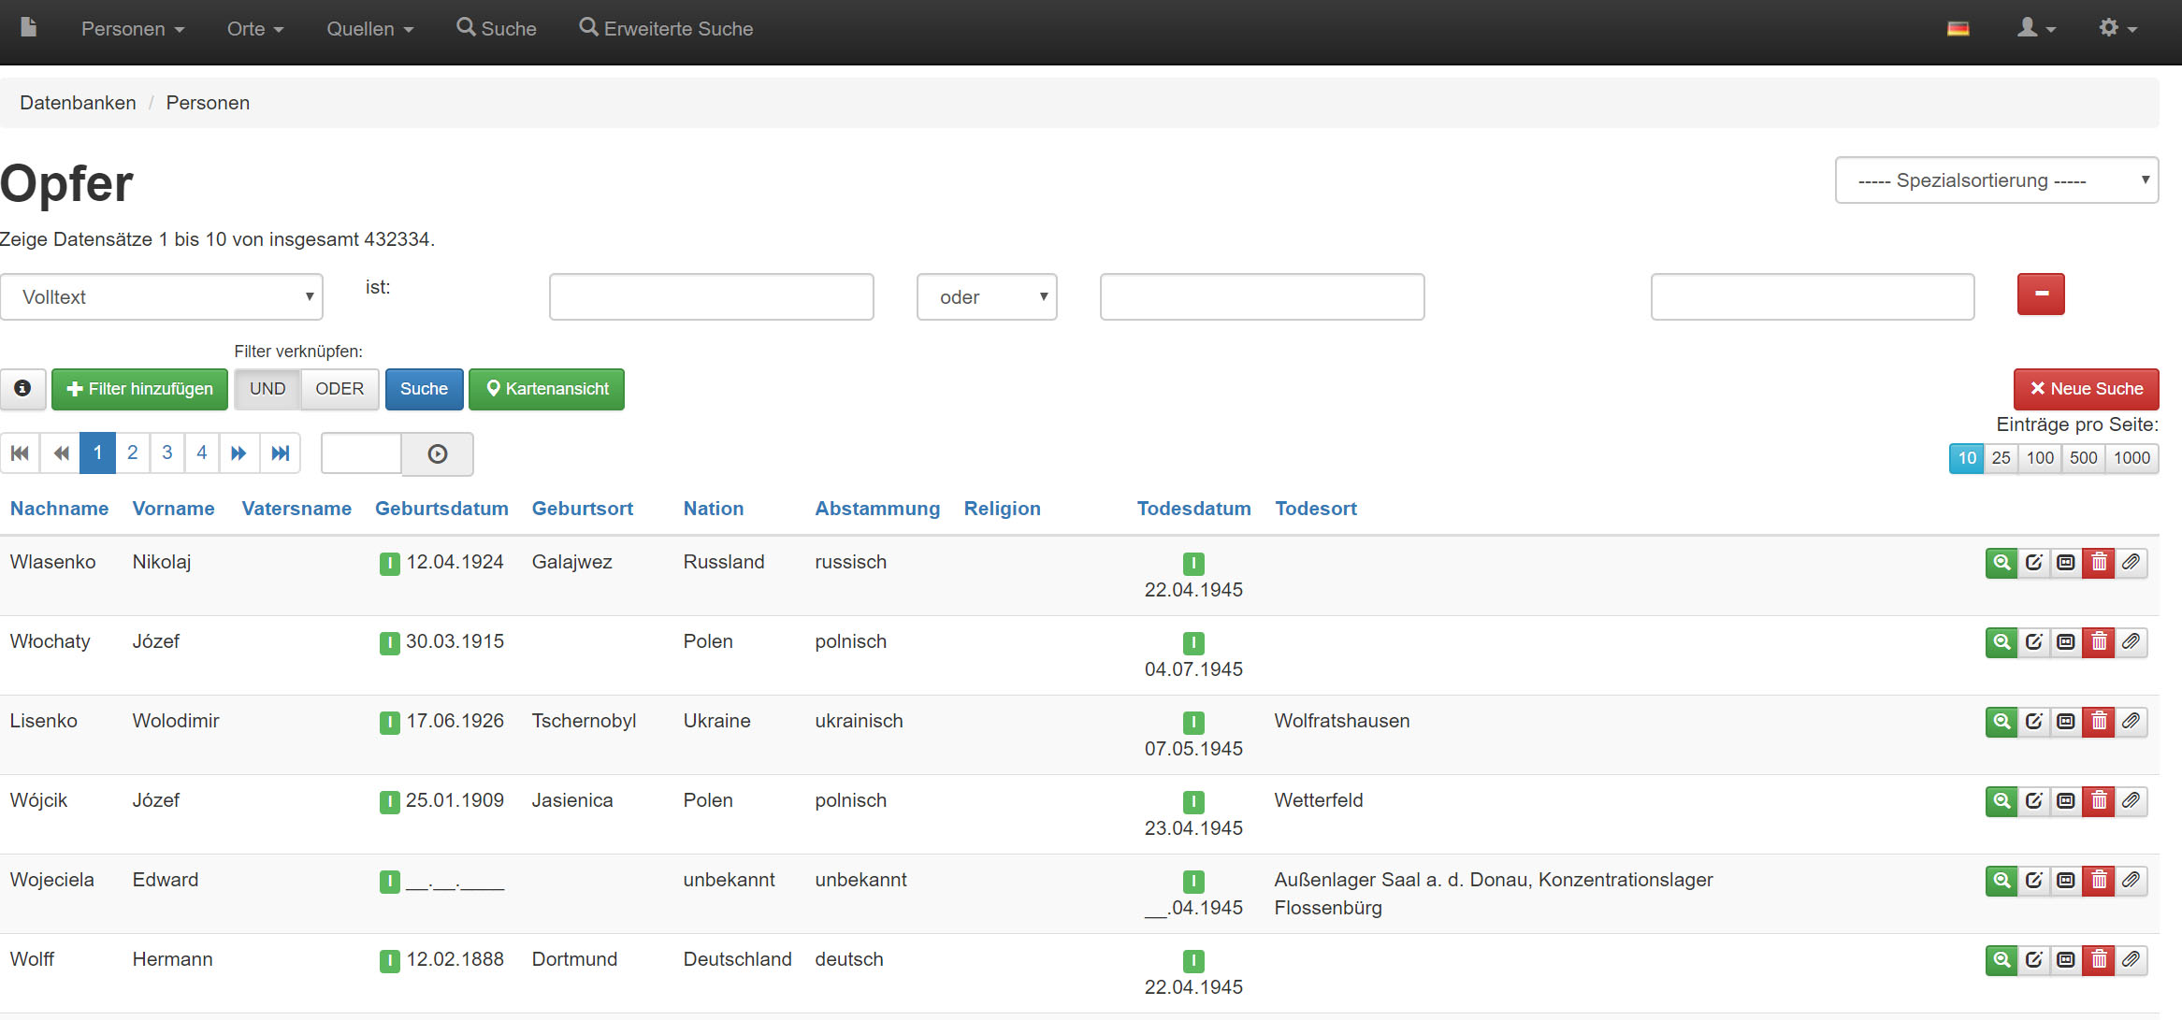Viewport: 2182px width, 1020px height.
Task: Select ODER filter linking
Action: tap(340, 389)
